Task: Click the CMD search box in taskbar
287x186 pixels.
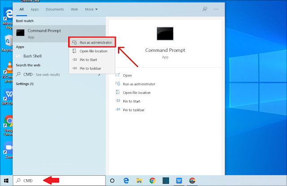Action: [x=59, y=181]
